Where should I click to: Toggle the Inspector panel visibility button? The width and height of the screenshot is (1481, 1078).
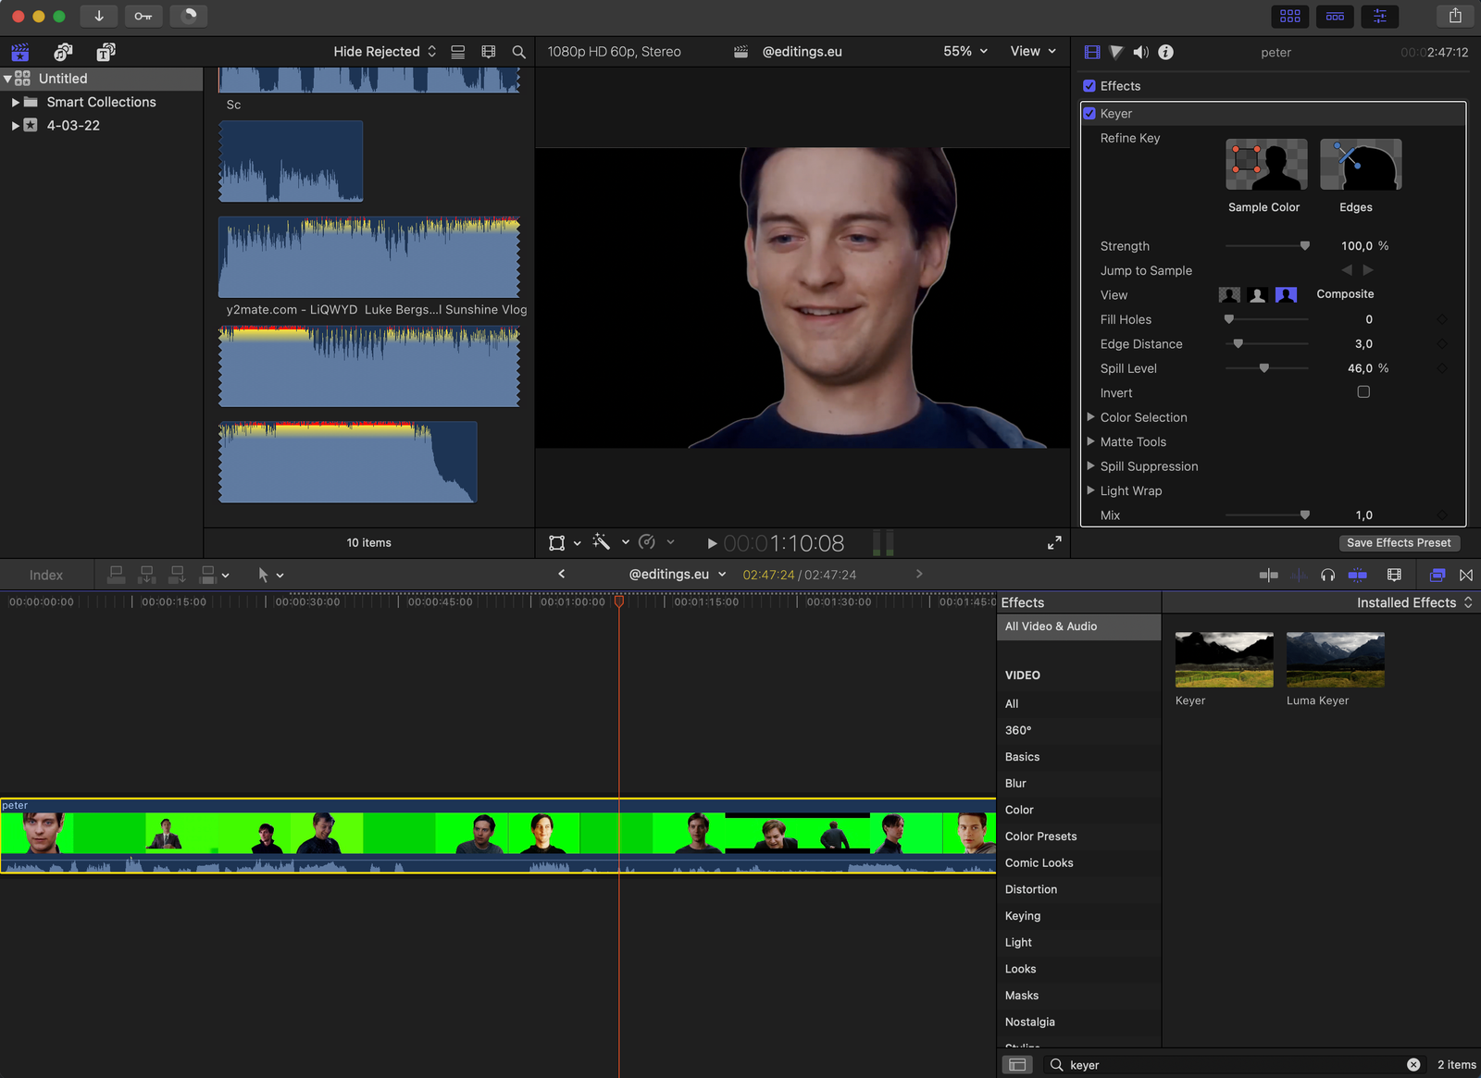[1380, 16]
